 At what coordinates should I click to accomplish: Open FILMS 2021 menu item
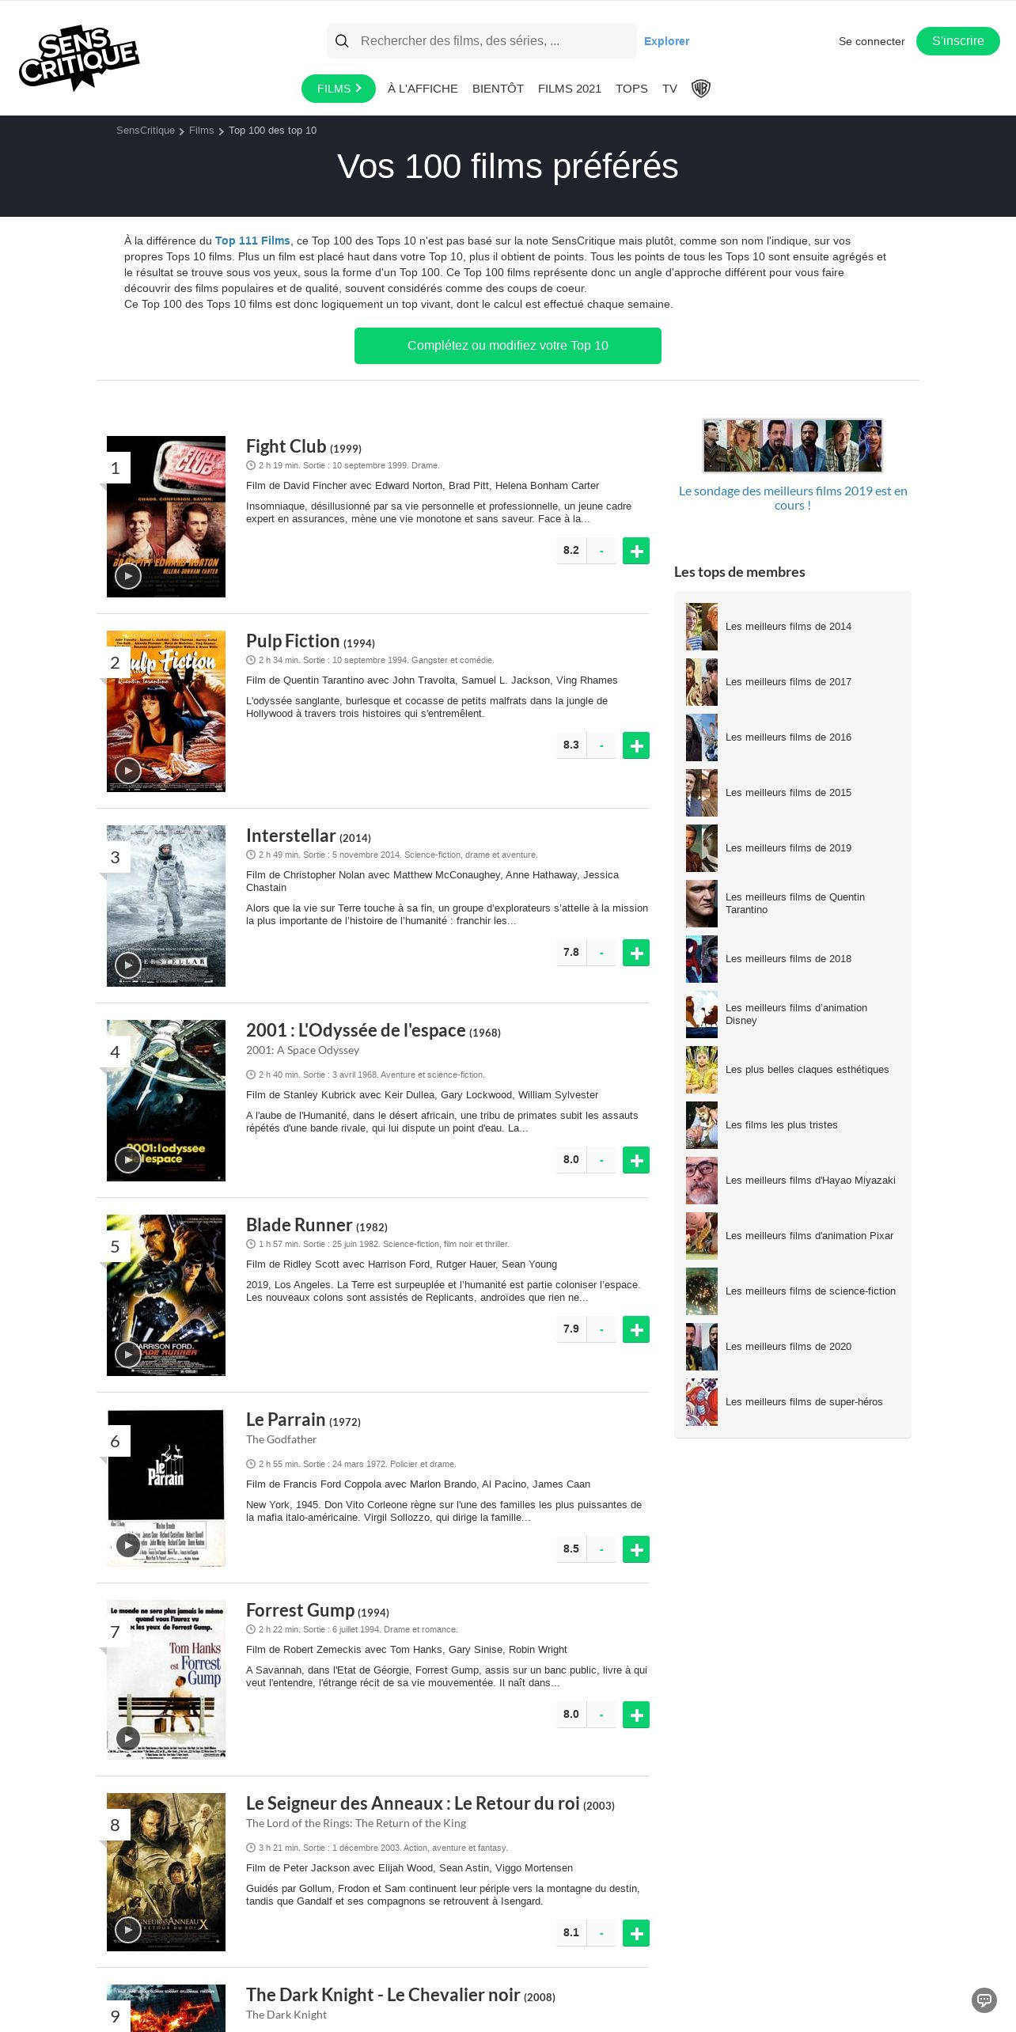click(570, 89)
